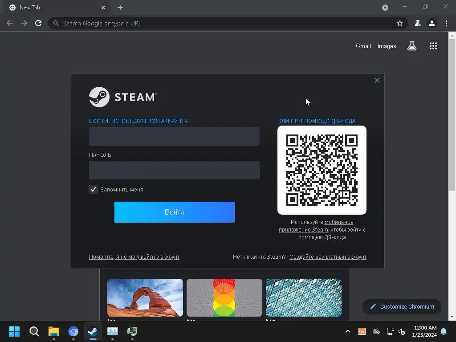Open Помогите, я не могу войти link
Viewport: 456px width, 342px height.
tap(134, 257)
